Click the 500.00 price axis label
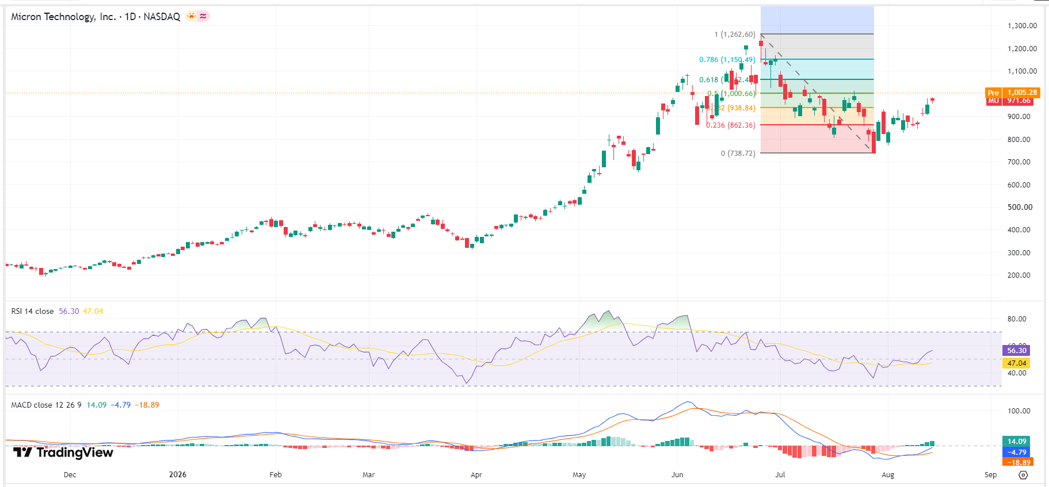The image size is (1049, 487). tap(1020, 207)
